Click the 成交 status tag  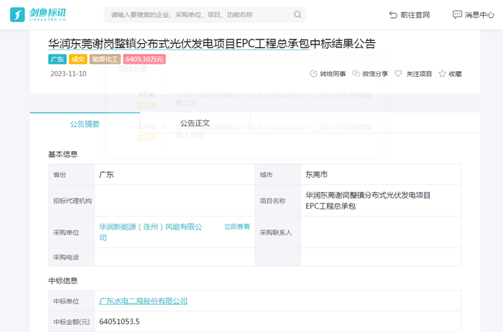tap(78, 60)
